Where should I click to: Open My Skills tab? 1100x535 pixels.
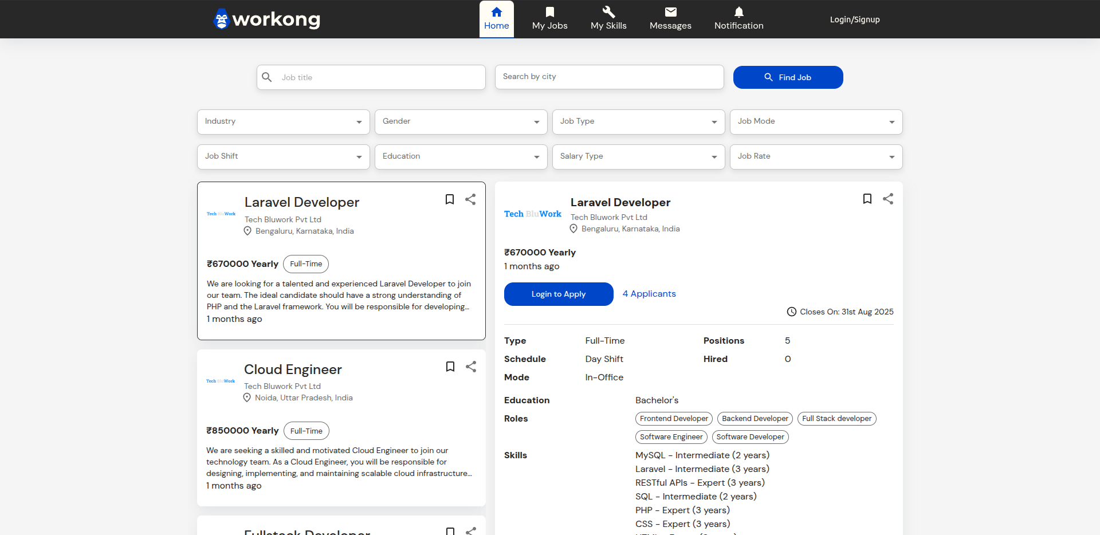(608, 19)
